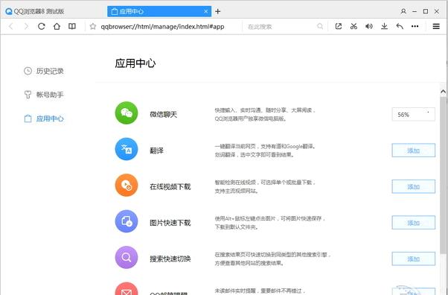
Task: Click the 在线视频下载 app name
Action: coord(170,186)
